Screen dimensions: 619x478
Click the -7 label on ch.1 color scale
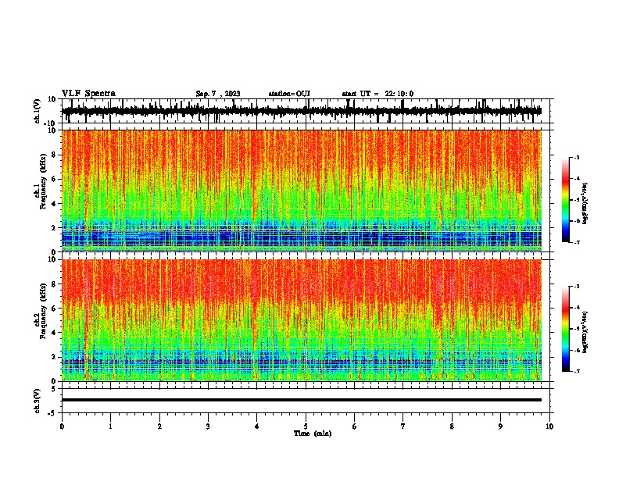[576, 242]
